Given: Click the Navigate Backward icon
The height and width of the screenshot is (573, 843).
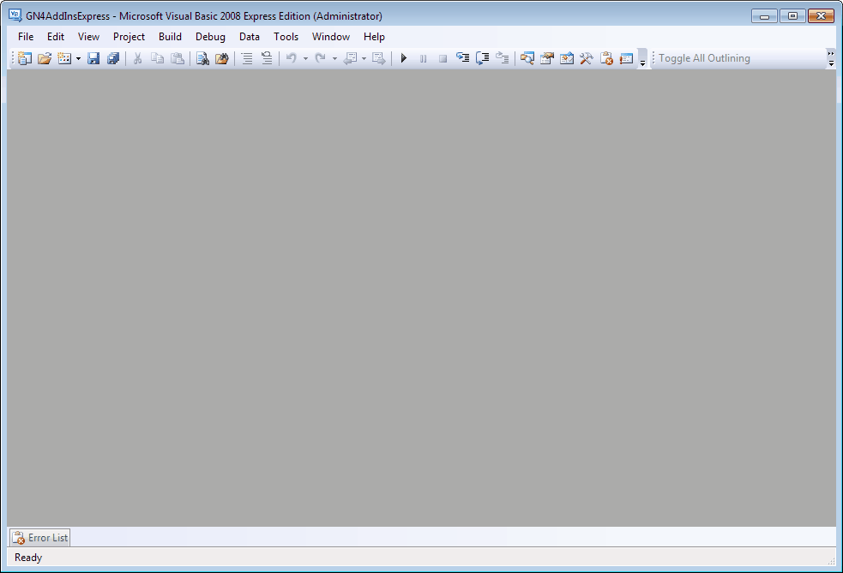Looking at the screenshot, I should point(350,58).
